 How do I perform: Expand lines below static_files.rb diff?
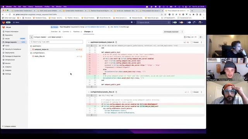click(91, 115)
